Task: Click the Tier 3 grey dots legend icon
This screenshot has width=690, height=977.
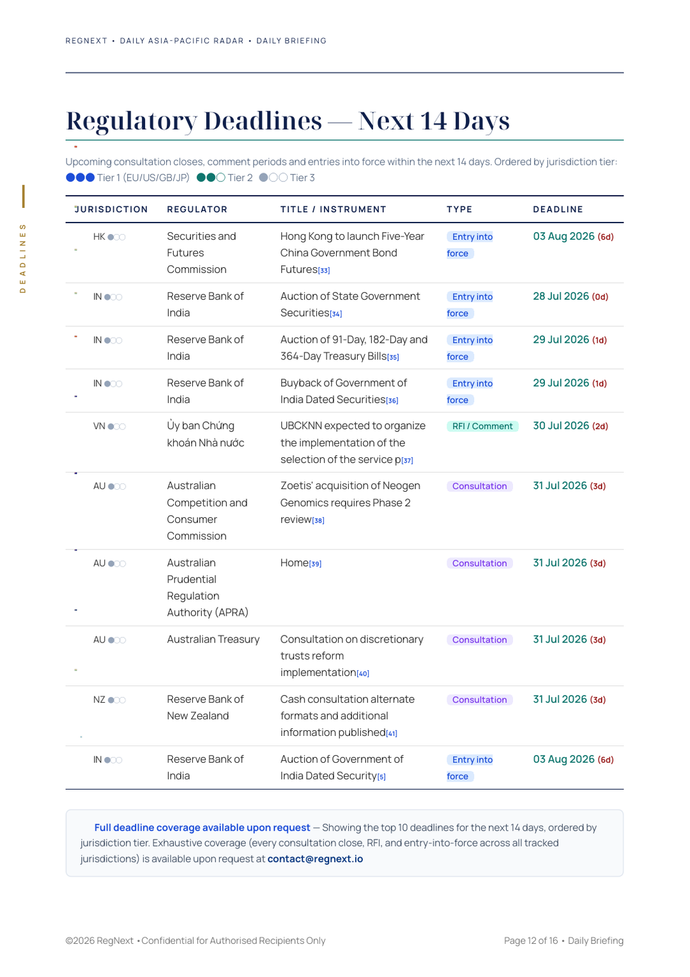Action: [x=273, y=178]
